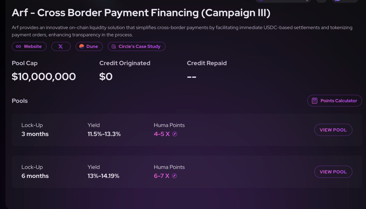Click the Arf Campaign III page title

tap(141, 13)
